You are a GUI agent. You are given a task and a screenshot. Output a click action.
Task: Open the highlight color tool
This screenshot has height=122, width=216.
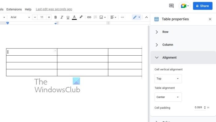click(x=81, y=17)
